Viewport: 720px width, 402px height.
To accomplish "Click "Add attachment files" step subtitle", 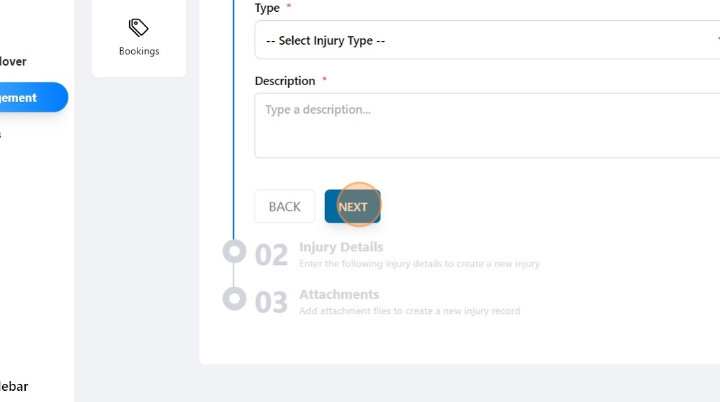I will [410, 311].
